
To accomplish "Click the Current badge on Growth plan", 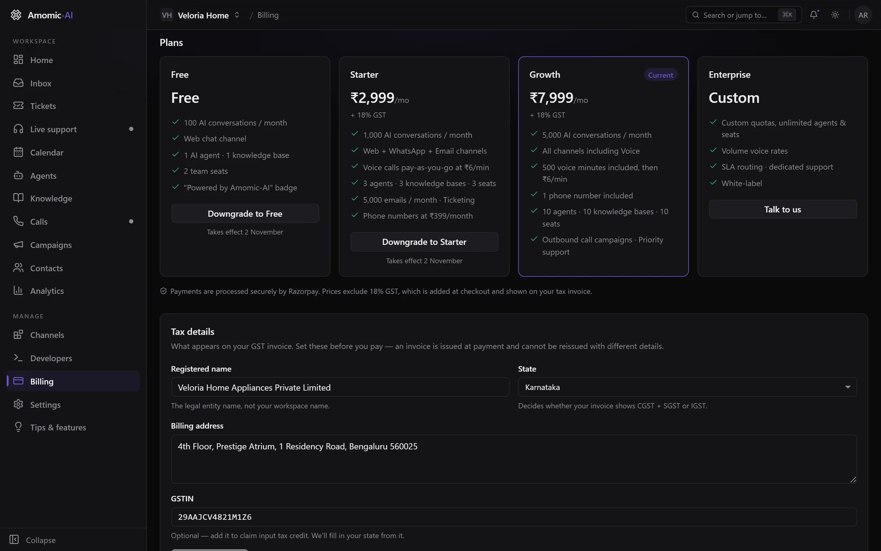I will pyautogui.click(x=661, y=75).
